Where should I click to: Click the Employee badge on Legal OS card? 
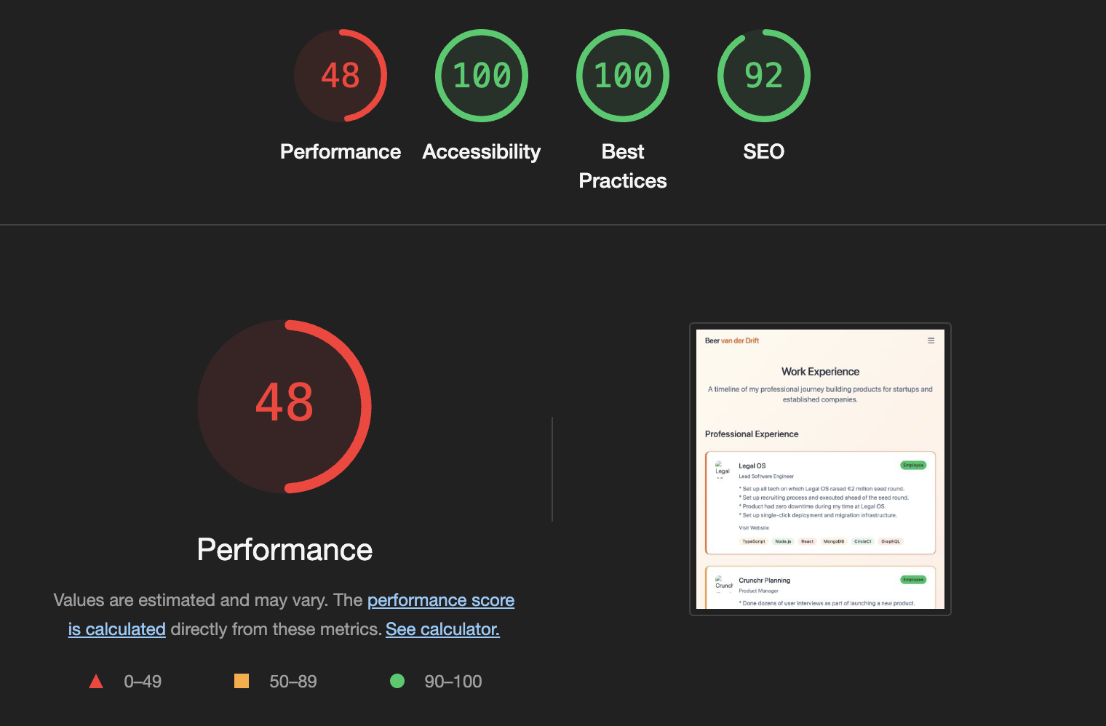(912, 466)
